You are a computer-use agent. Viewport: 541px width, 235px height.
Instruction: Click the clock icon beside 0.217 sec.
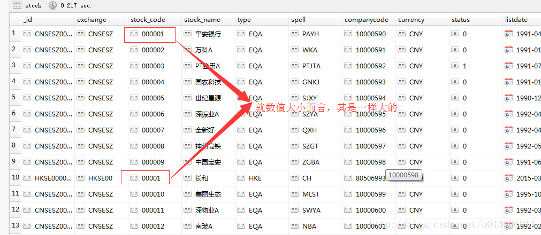coord(52,5)
